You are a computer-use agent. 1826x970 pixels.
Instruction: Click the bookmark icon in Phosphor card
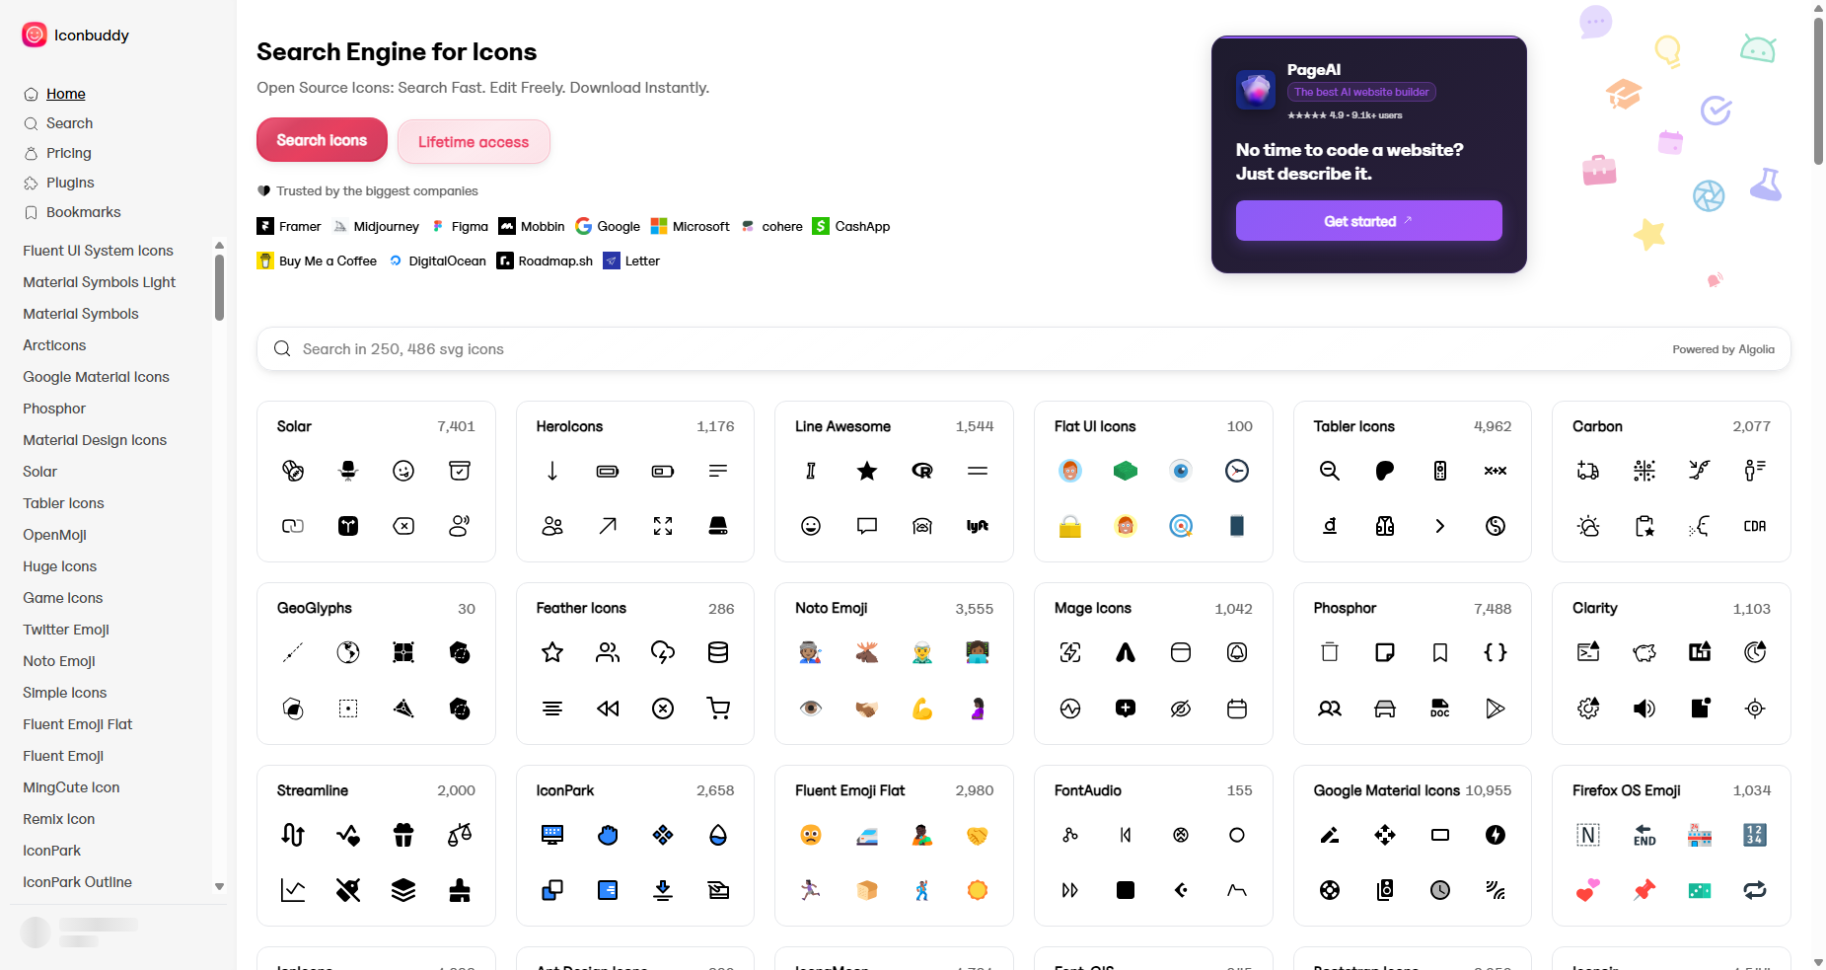(x=1440, y=652)
